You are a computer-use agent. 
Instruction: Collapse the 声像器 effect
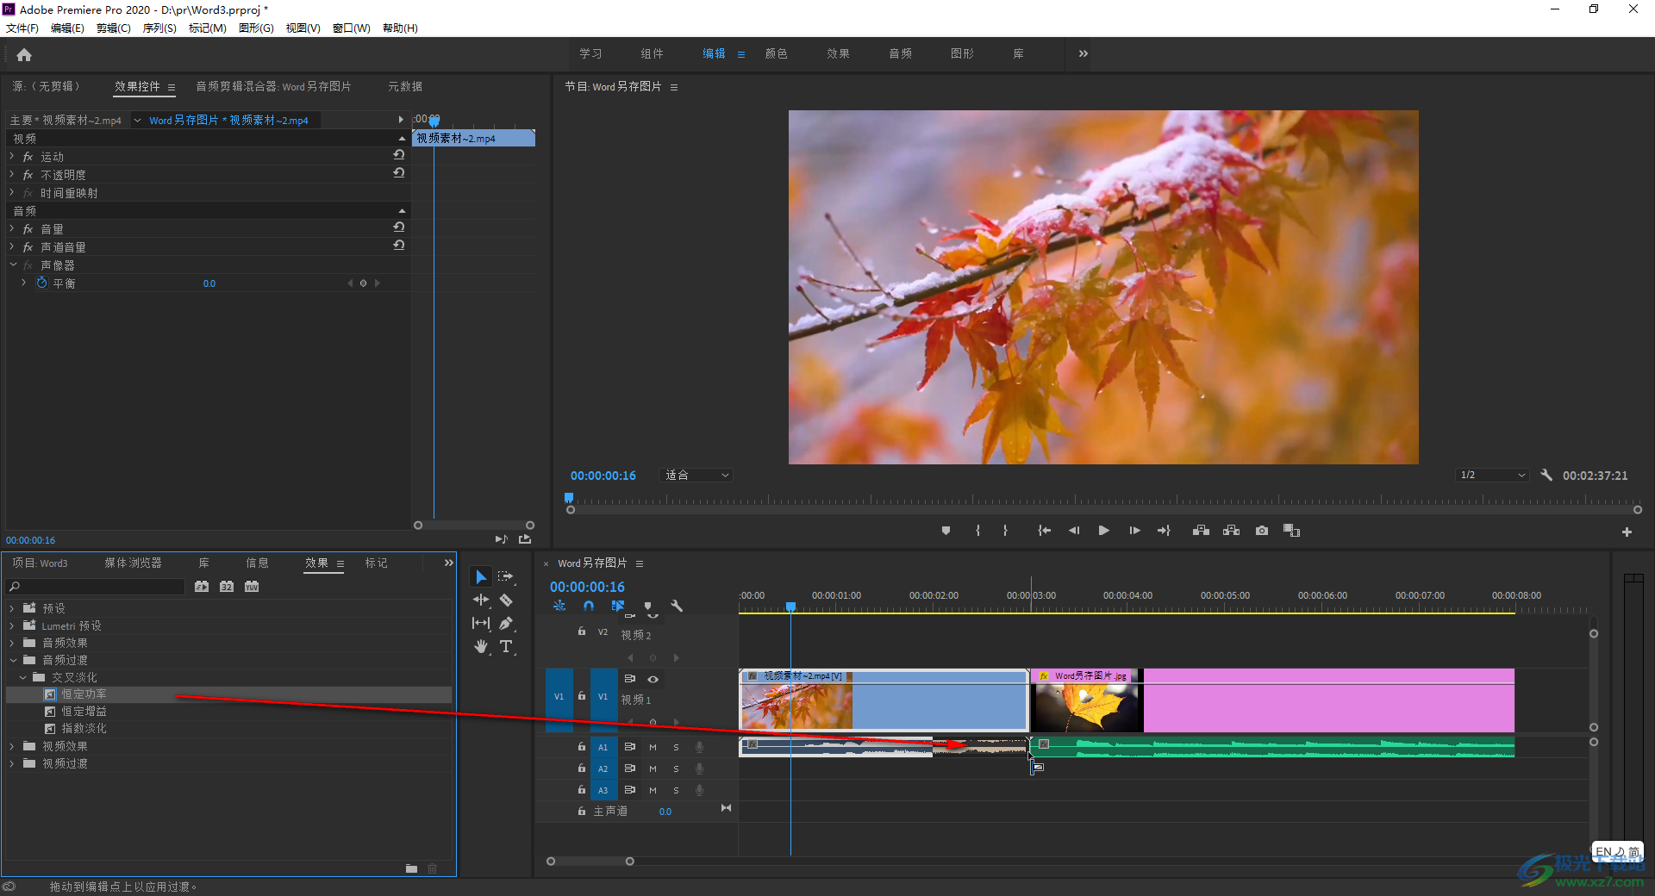(x=12, y=265)
